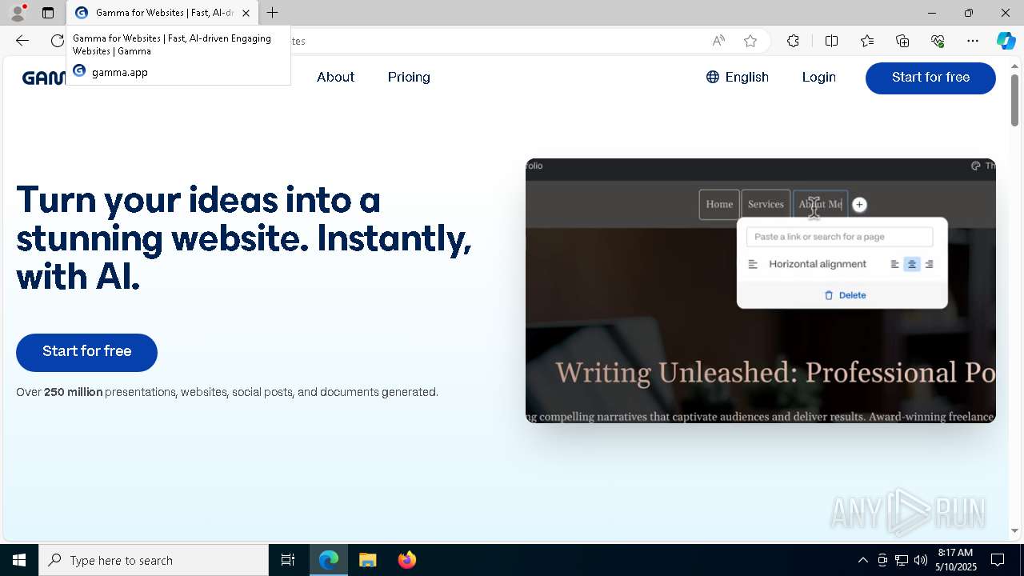
Task: Click the Paste a link search field
Action: pyautogui.click(x=839, y=237)
